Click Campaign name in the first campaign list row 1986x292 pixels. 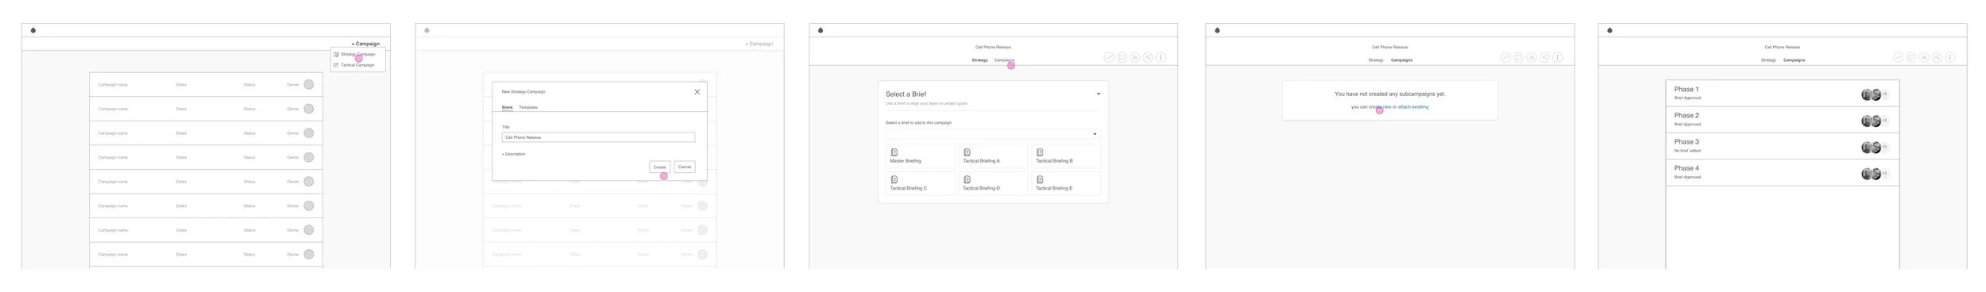113,85
